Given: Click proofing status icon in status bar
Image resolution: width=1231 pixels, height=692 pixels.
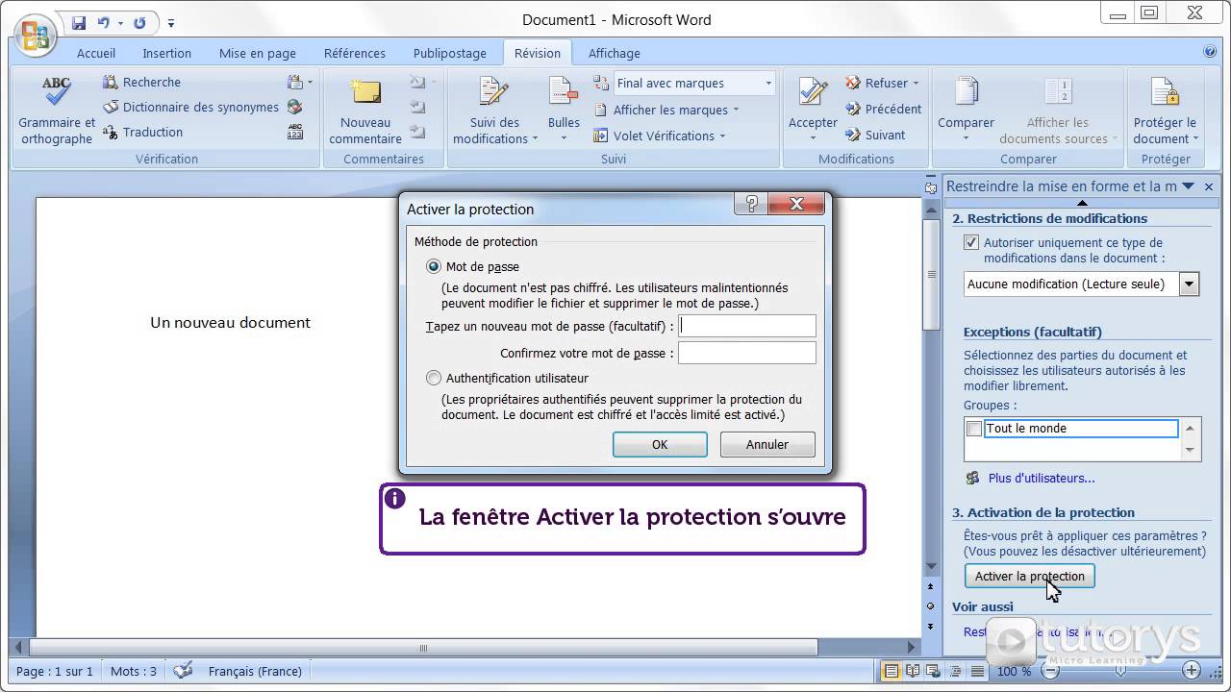Looking at the screenshot, I should (183, 671).
